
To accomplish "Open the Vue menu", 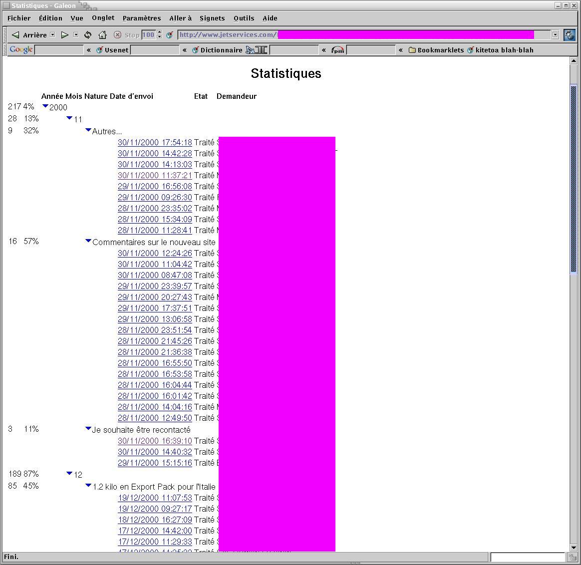I will pos(77,18).
